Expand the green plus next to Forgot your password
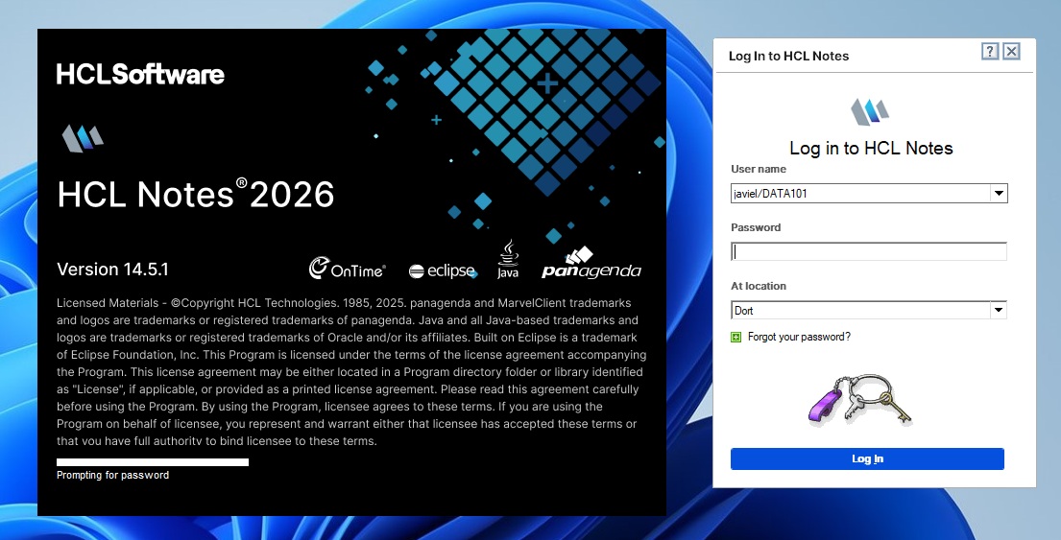This screenshot has height=540, width=1061. 736,338
